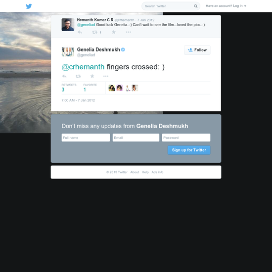This screenshot has height=272, width=272.
Task: Reply to Genelia's fingers crossed tweet
Action: tap(64, 76)
